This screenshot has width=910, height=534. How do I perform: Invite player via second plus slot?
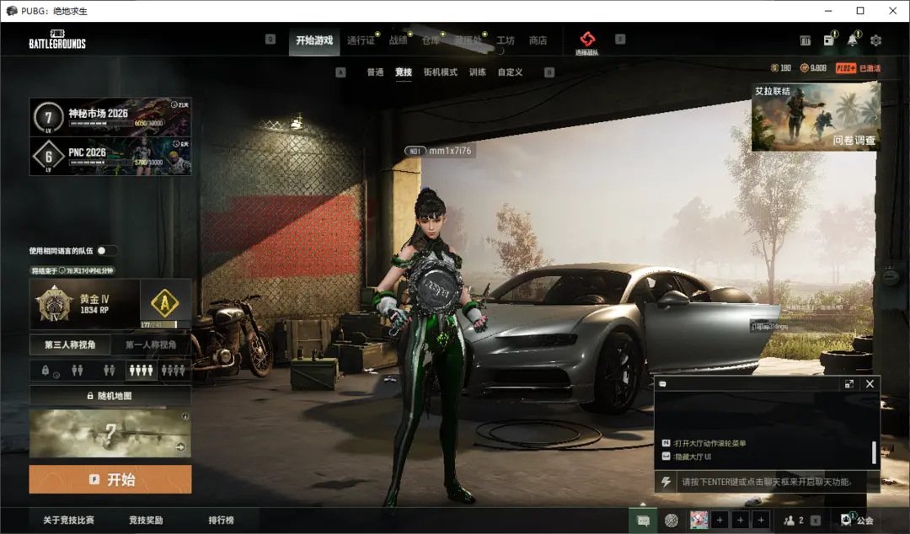click(x=740, y=520)
